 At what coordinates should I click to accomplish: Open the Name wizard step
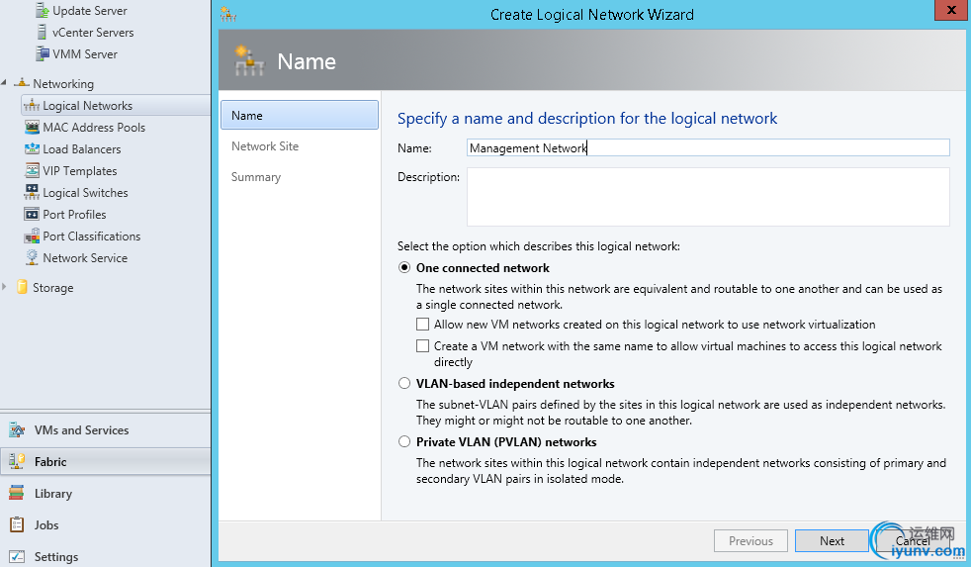[x=299, y=115]
